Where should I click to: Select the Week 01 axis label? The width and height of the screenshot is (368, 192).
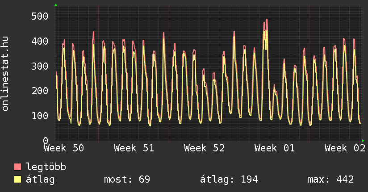[x=274, y=148]
